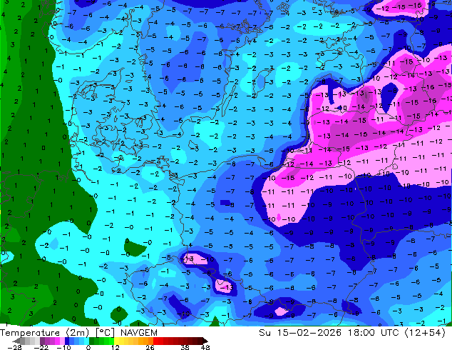Click the "[°C]" unit label
This screenshot has height=350, width=452.
106,333
